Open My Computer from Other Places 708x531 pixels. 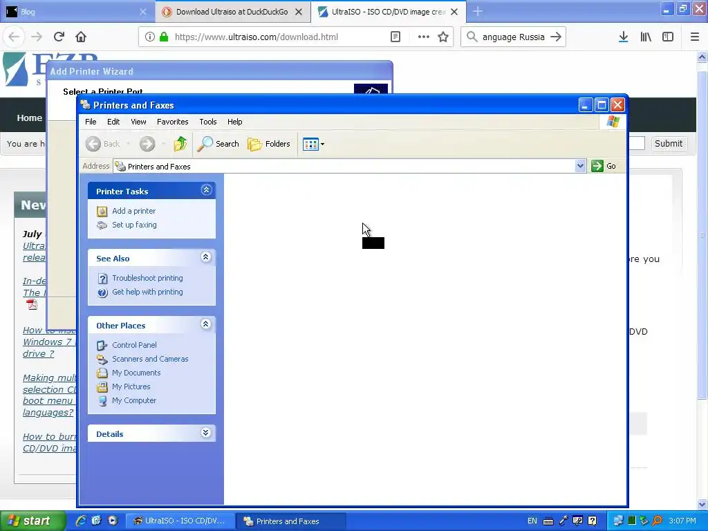(x=134, y=400)
